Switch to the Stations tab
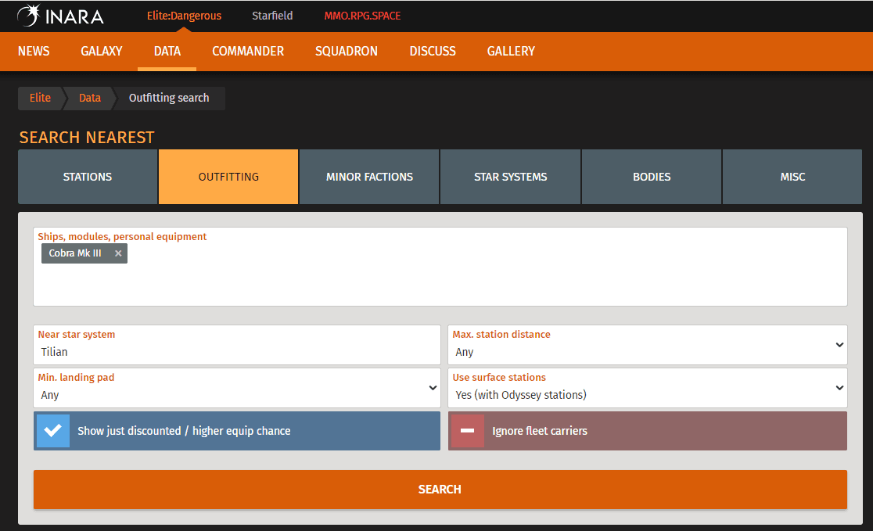The width and height of the screenshot is (873, 531). click(88, 177)
